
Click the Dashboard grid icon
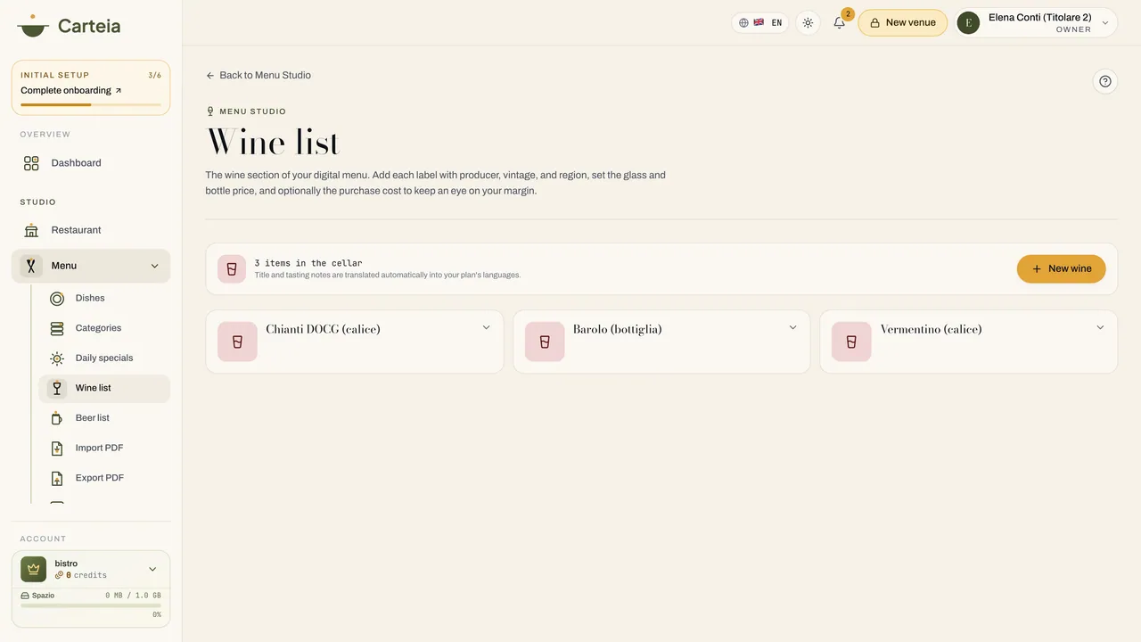31,163
